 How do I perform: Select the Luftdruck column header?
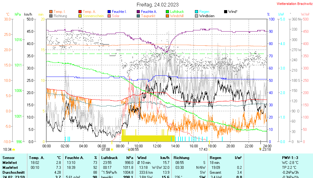pyautogui.click(x=110, y=157)
